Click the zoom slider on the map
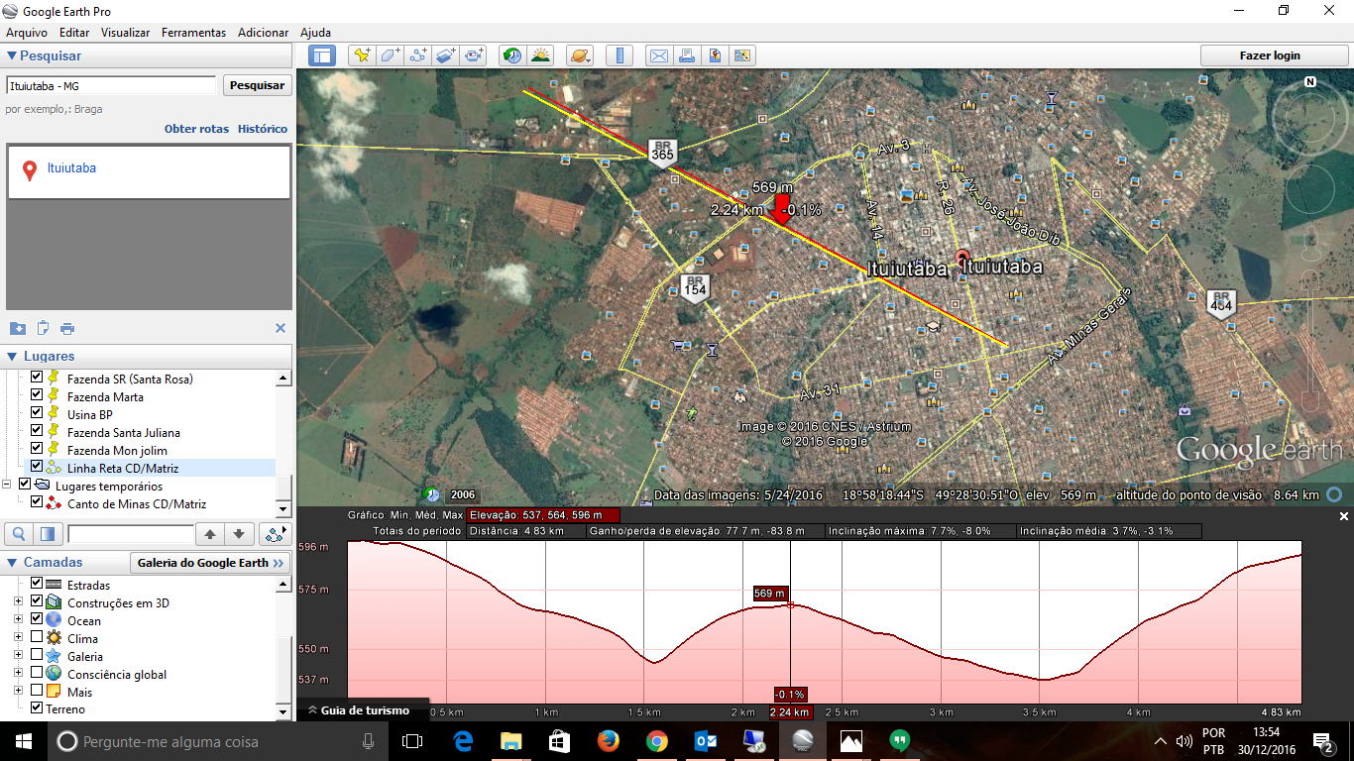Screen dimensions: 1354x761 pyautogui.click(x=1310, y=341)
